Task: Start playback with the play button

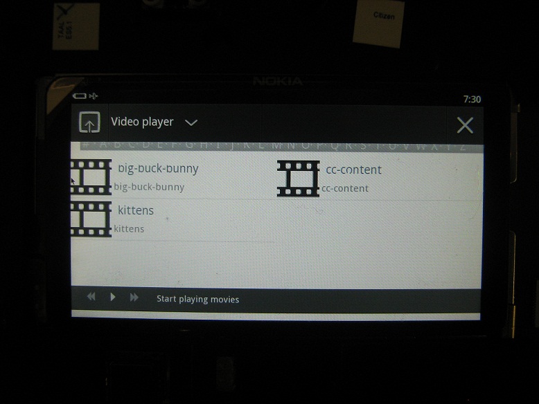Action: 112,297
